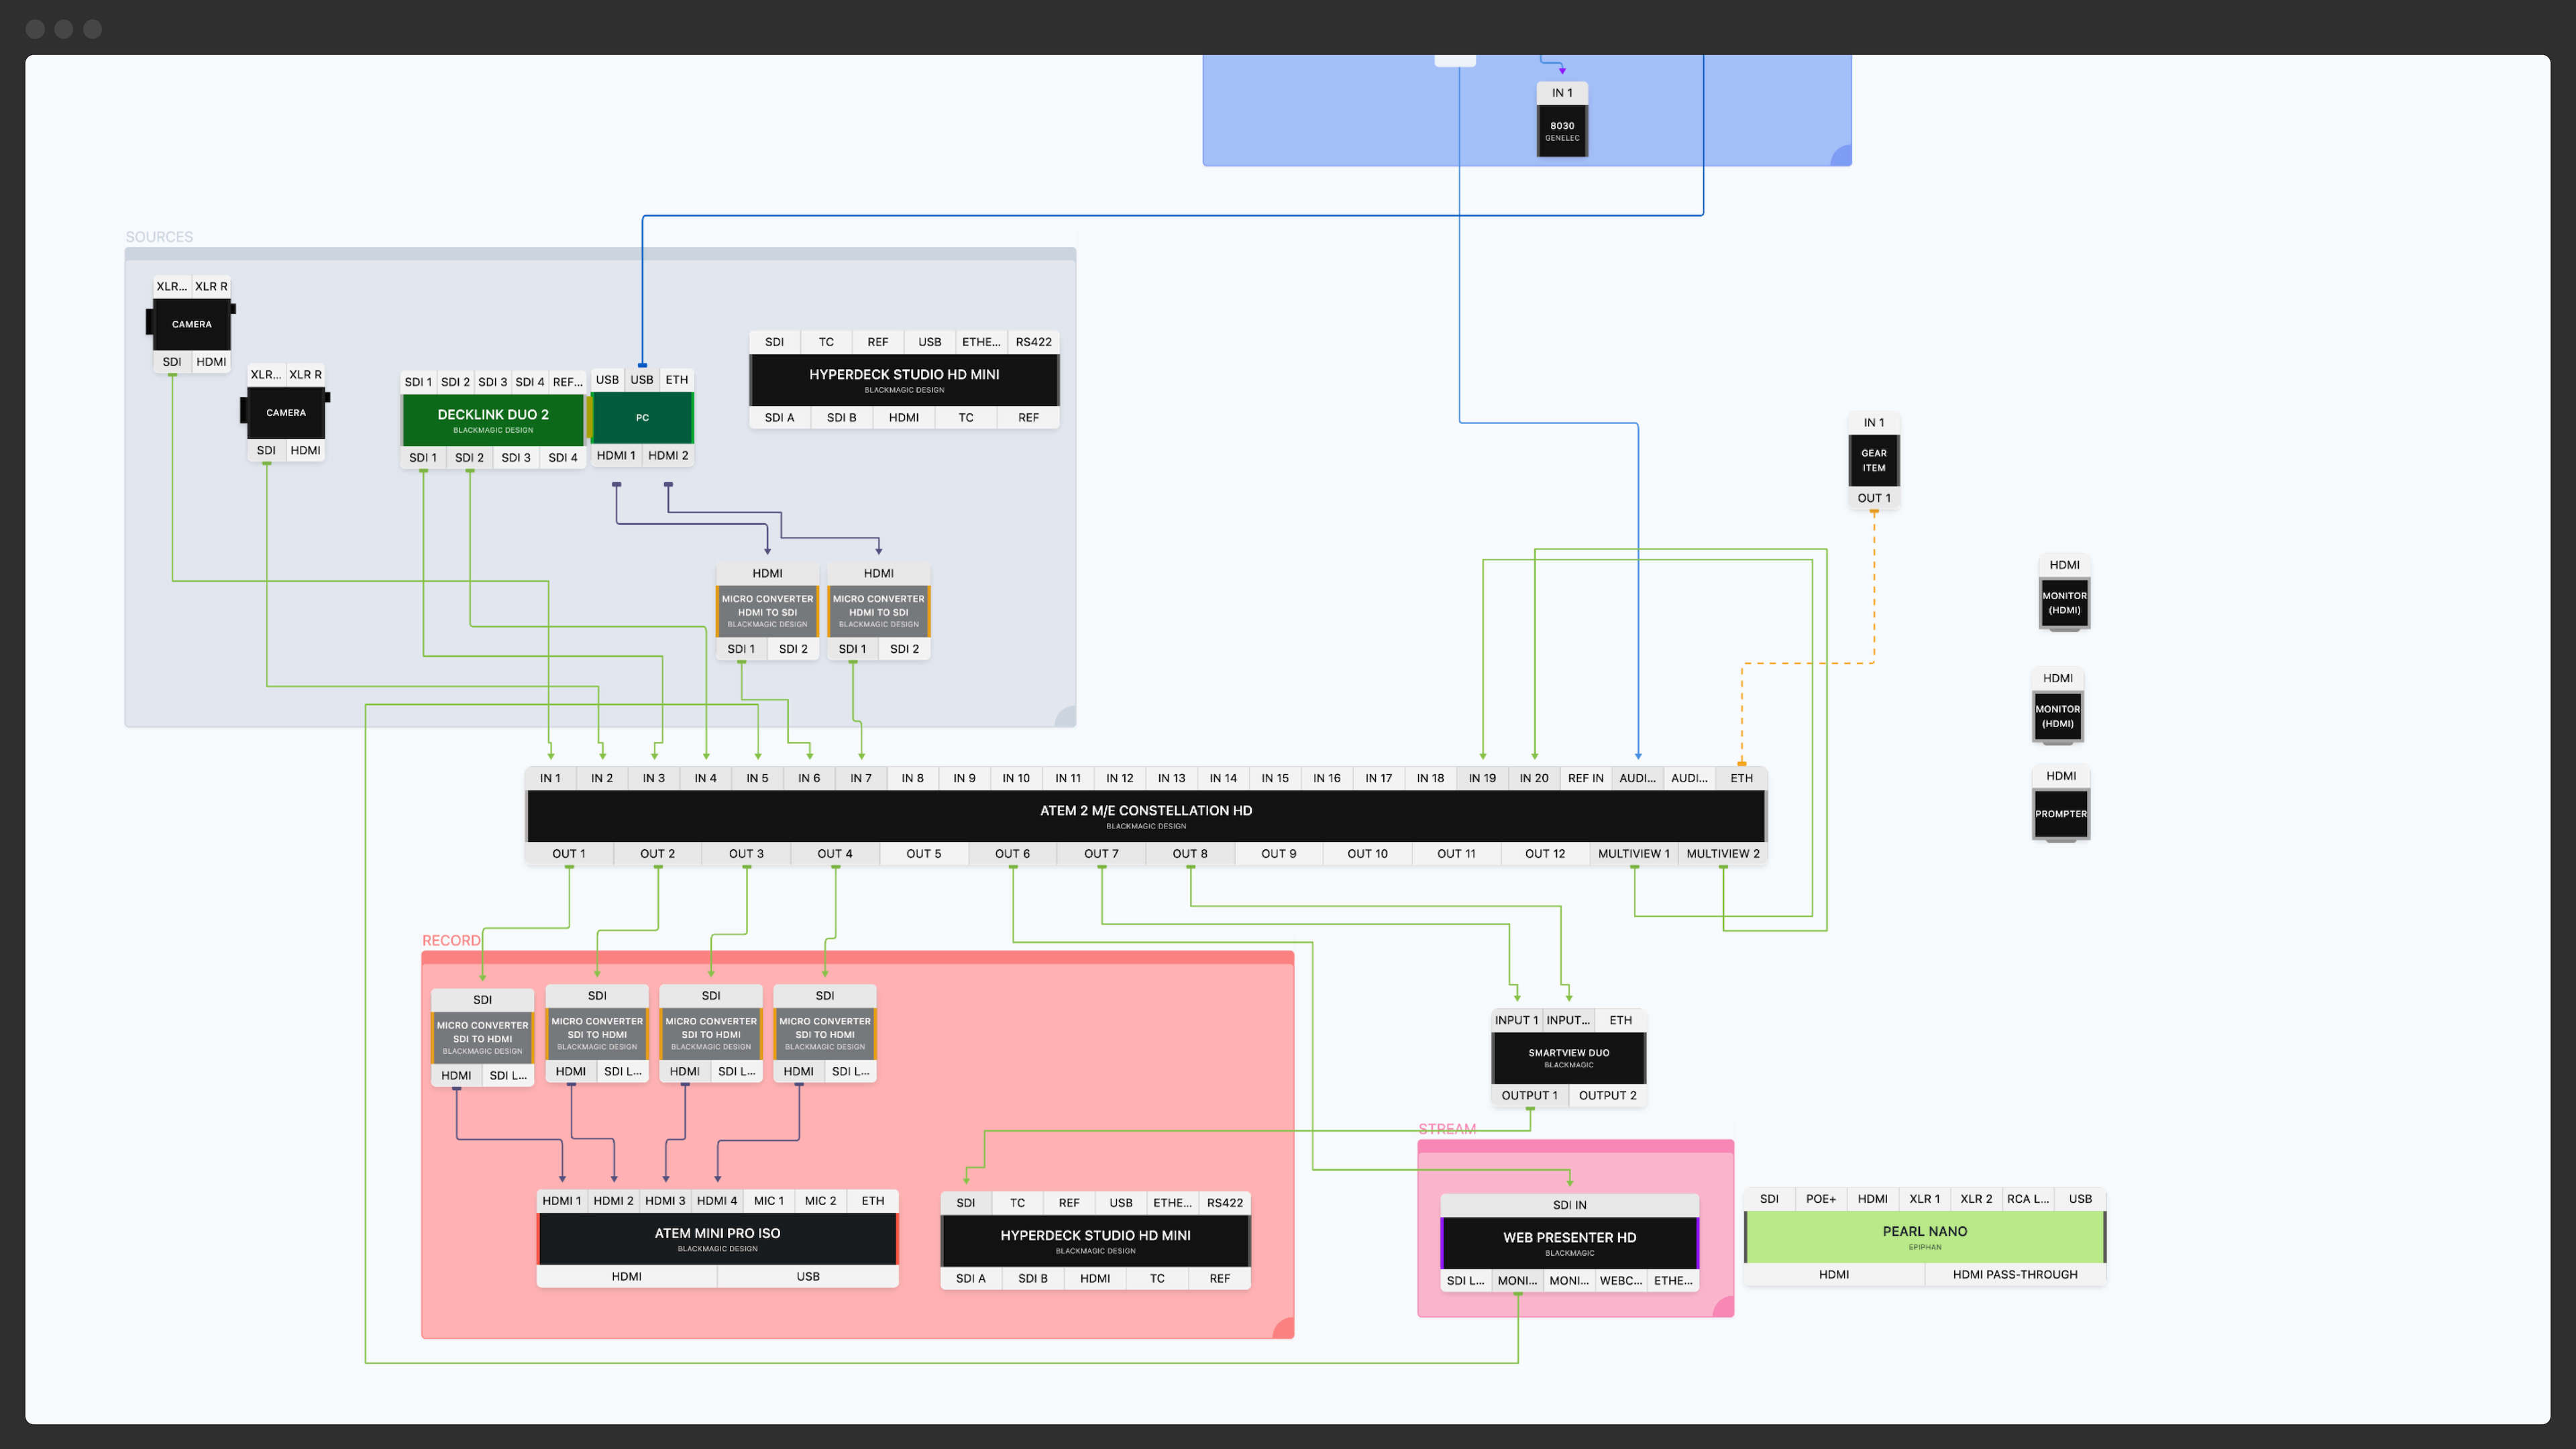Expand the STREAM section group

[x=1448, y=1128]
